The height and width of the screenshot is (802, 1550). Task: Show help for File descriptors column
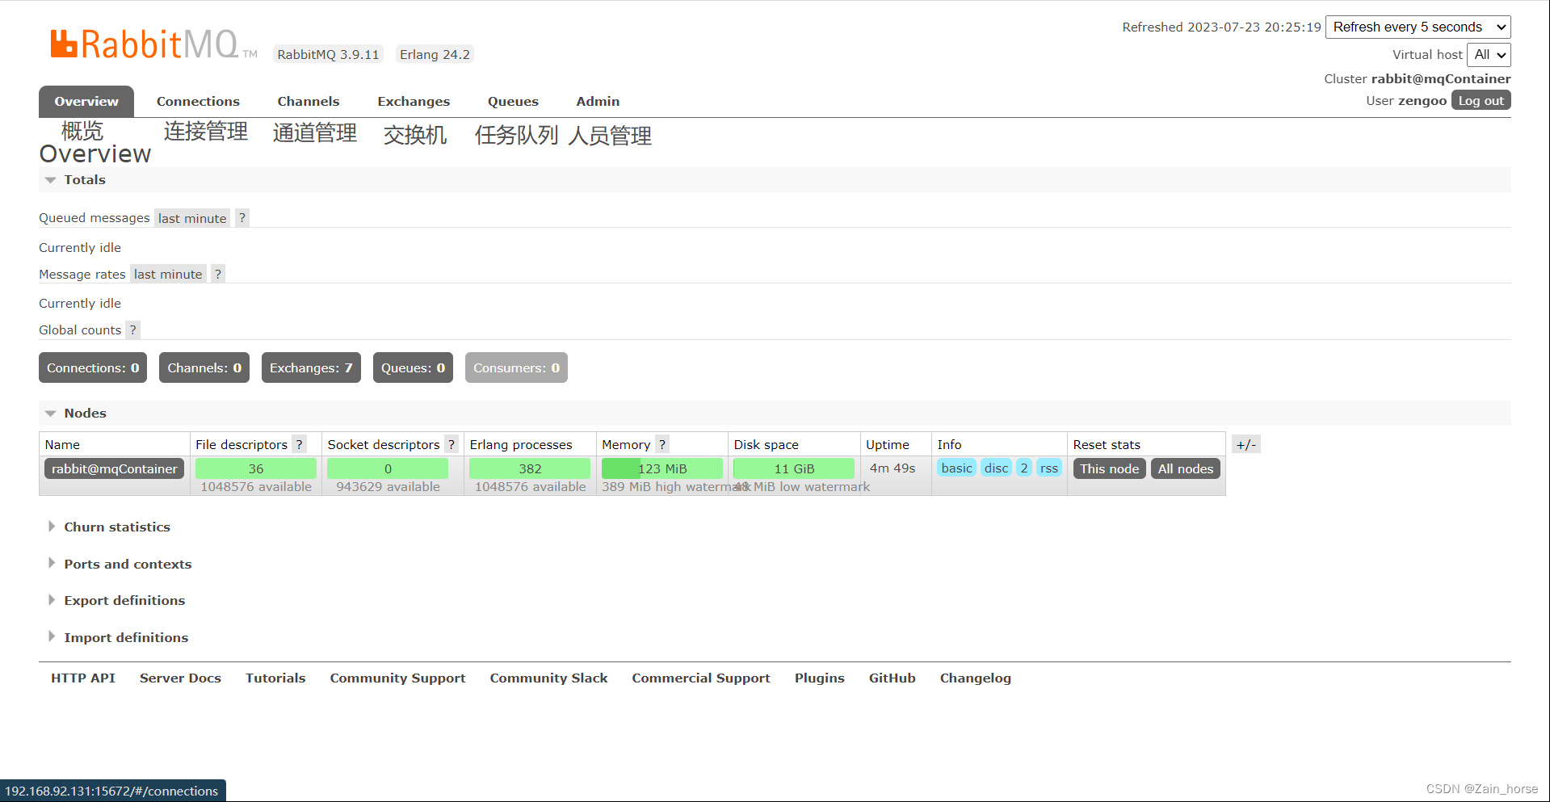click(x=300, y=444)
